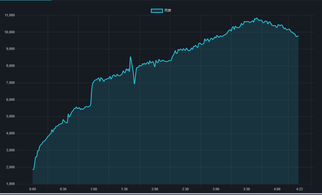Click the 4:00 time axis label

pos(277,189)
